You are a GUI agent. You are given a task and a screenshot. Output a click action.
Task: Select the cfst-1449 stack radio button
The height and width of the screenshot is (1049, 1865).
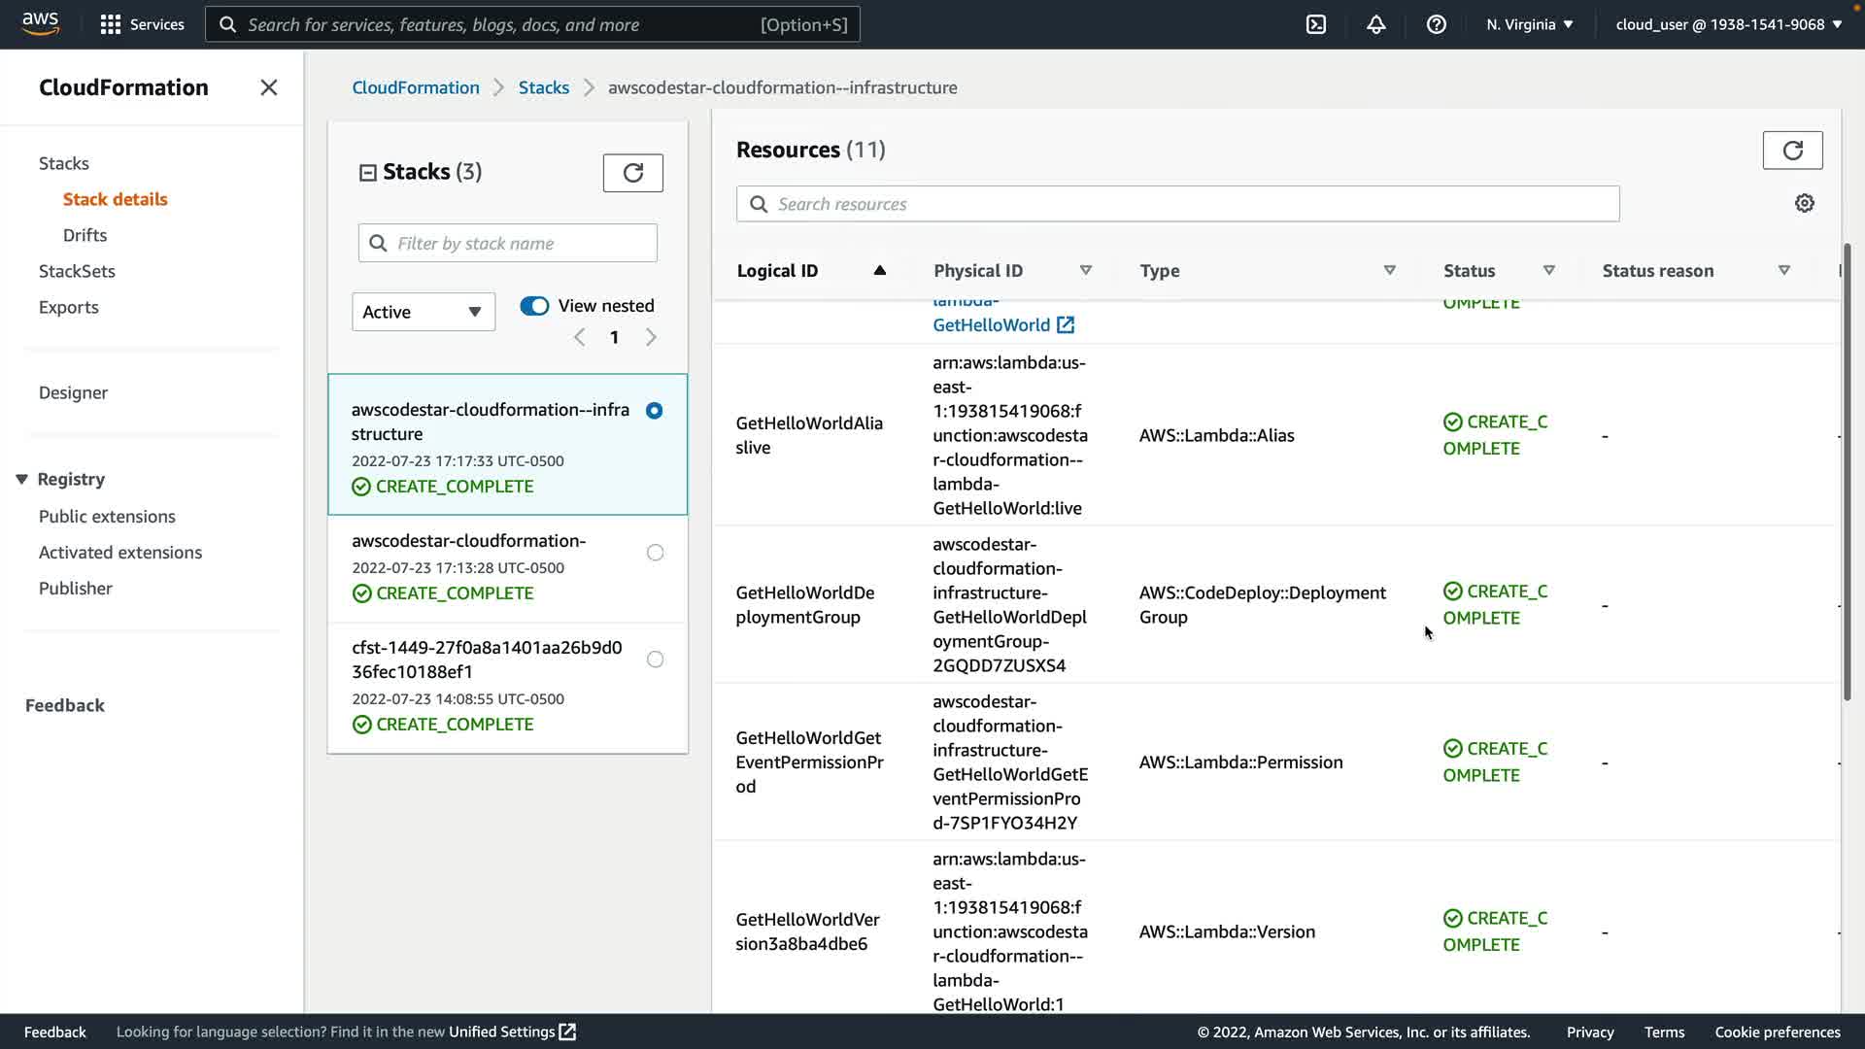(x=655, y=660)
